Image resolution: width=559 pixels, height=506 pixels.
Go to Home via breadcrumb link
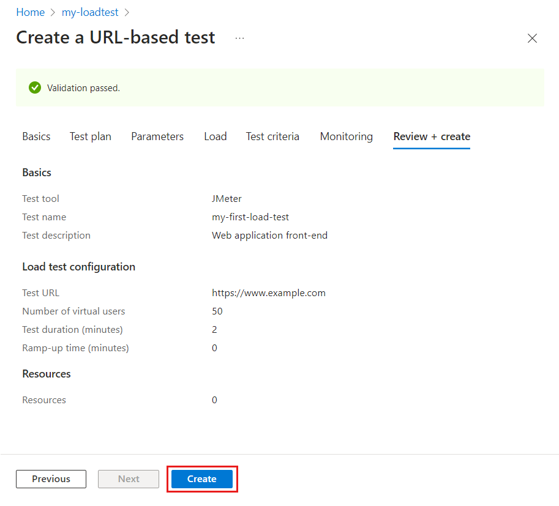[30, 12]
